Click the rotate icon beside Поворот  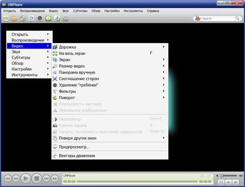pyautogui.click(x=55, y=98)
